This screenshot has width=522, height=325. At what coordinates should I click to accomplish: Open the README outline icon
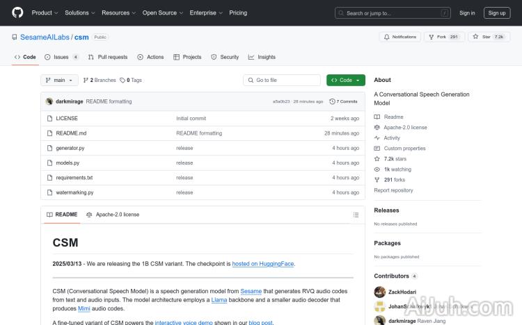[356, 215]
